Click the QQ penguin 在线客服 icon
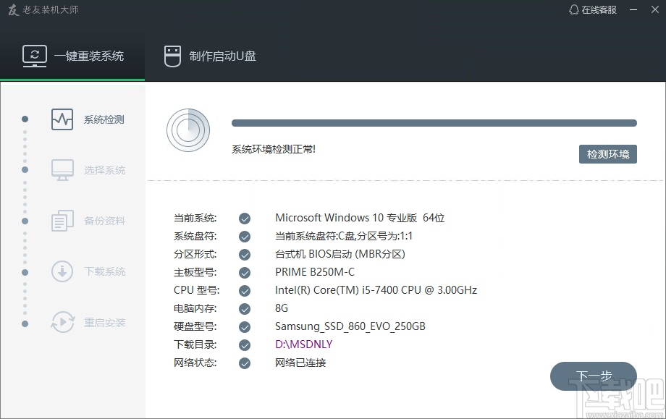This screenshot has width=666, height=419. (574, 9)
